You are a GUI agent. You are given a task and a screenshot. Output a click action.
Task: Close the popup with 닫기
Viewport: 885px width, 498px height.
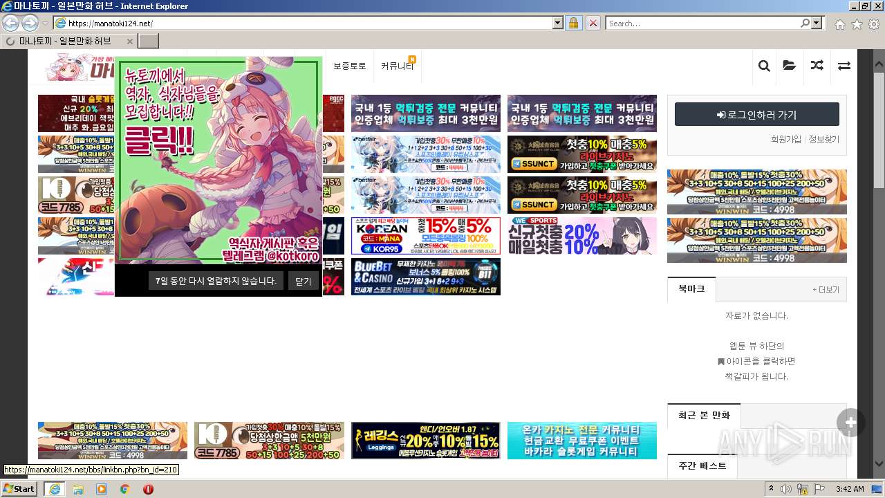(x=303, y=281)
